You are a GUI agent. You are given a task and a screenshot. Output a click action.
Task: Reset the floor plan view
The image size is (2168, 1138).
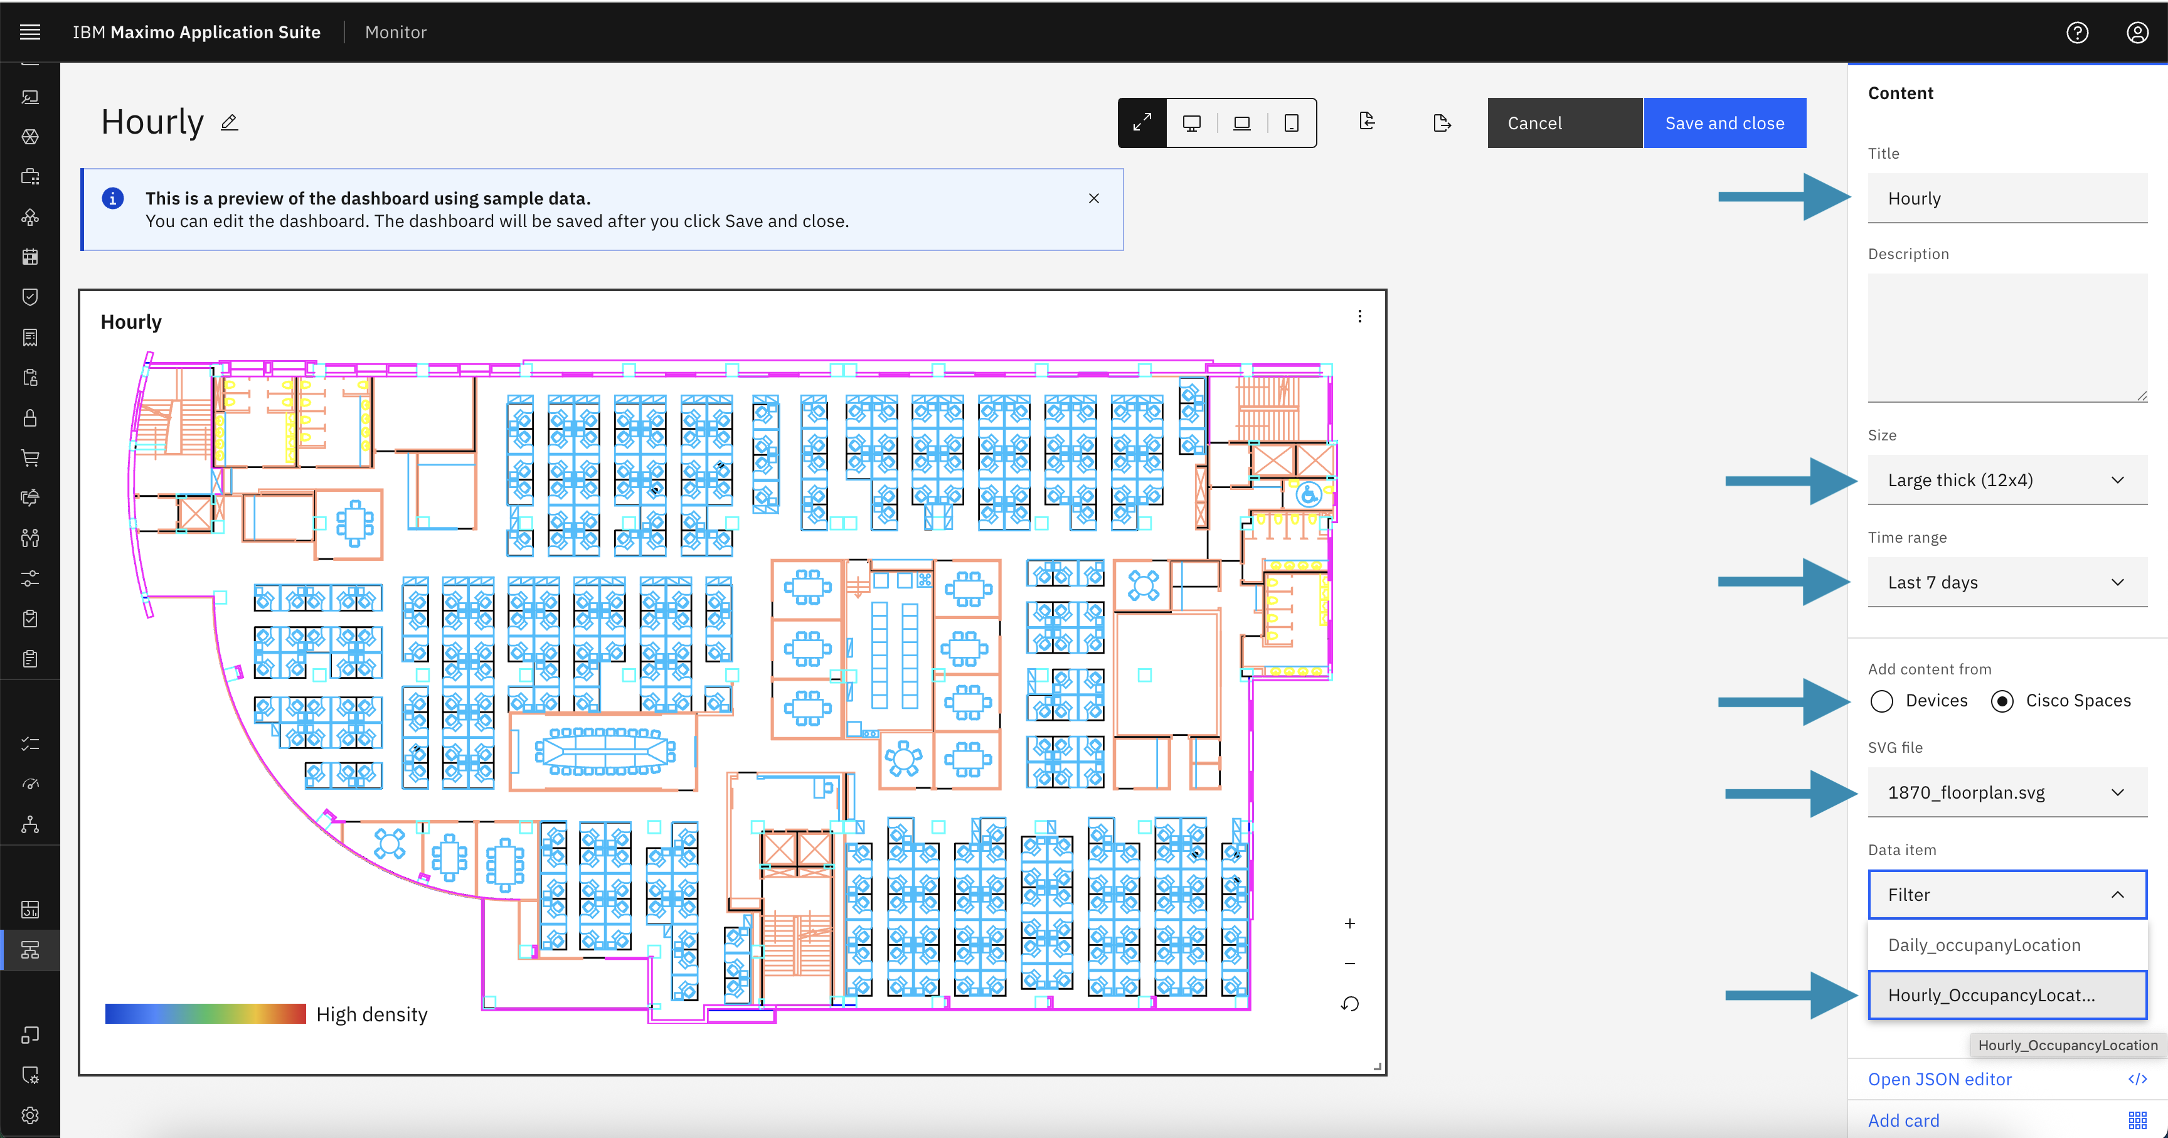tap(1349, 1004)
